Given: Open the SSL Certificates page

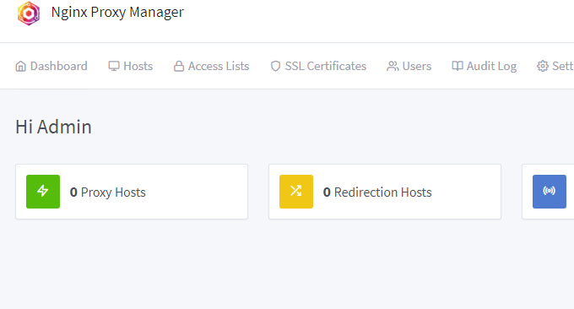Looking at the screenshot, I should coord(318,66).
